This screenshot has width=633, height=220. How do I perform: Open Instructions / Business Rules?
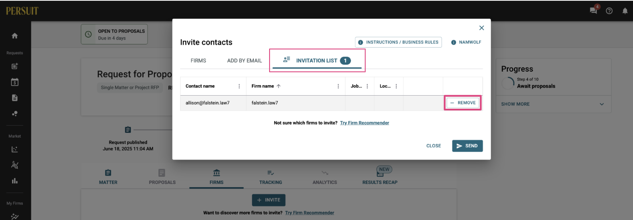[398, 42]
